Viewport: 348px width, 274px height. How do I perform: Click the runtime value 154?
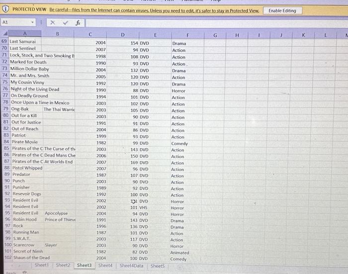(x=134, y=43)
